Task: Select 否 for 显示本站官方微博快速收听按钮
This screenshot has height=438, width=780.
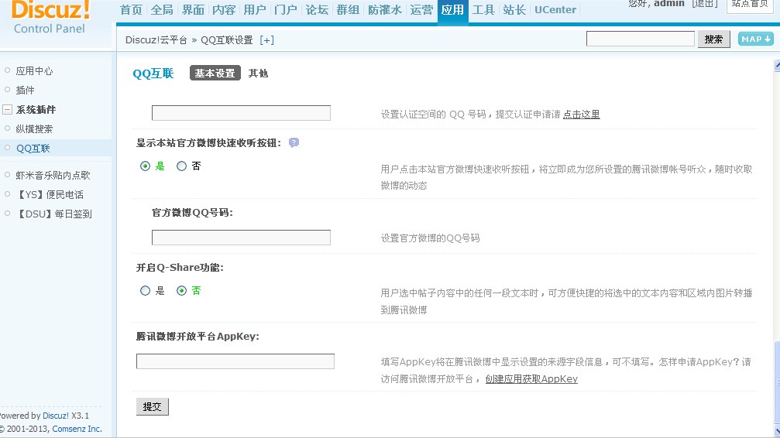Action: coord(181,166)
